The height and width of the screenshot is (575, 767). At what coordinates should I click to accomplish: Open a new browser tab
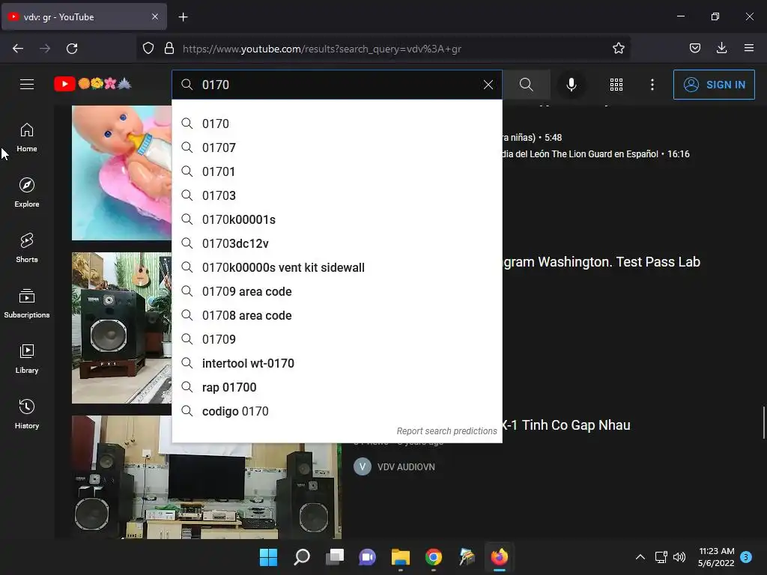tap(183, 17)
